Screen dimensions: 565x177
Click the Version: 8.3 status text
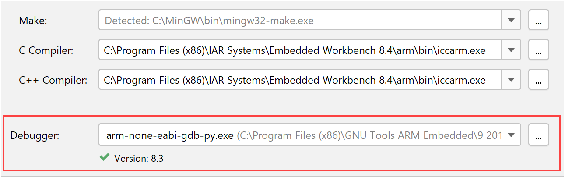click(x=139, y=158)
